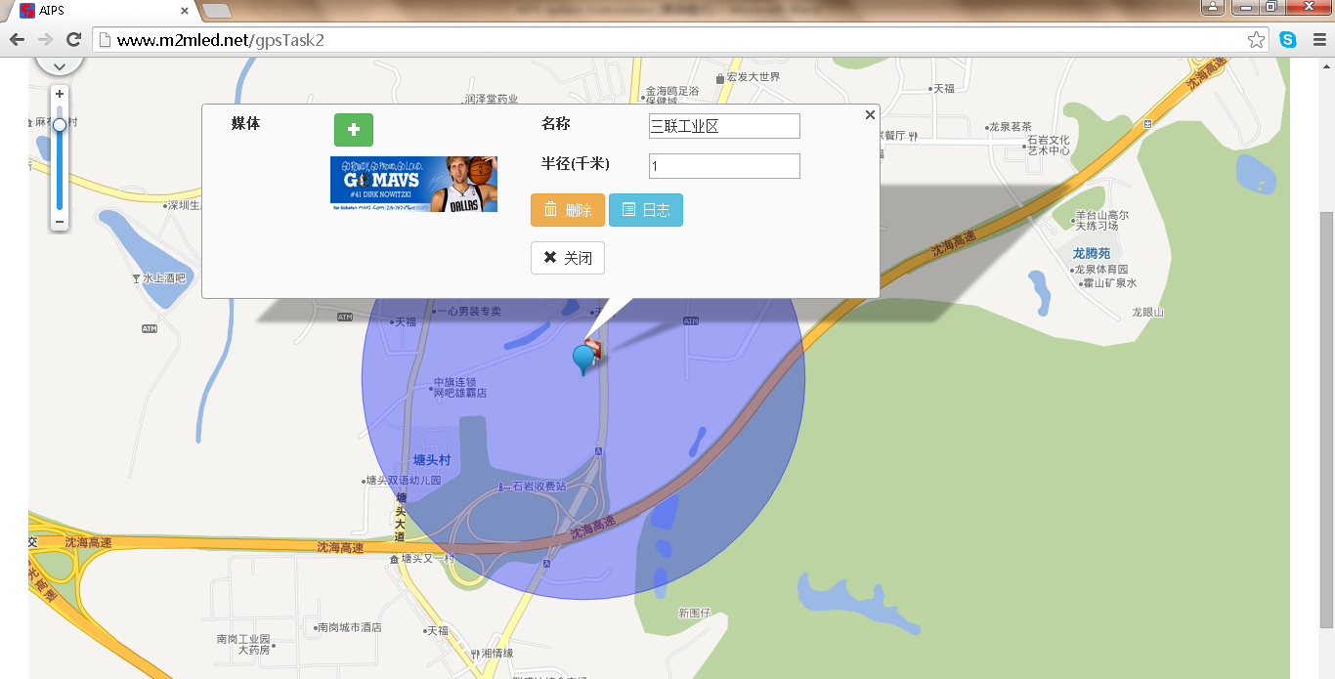Click the 湘情缘 map label
The image size is (1335, 679).
[497, 653]
